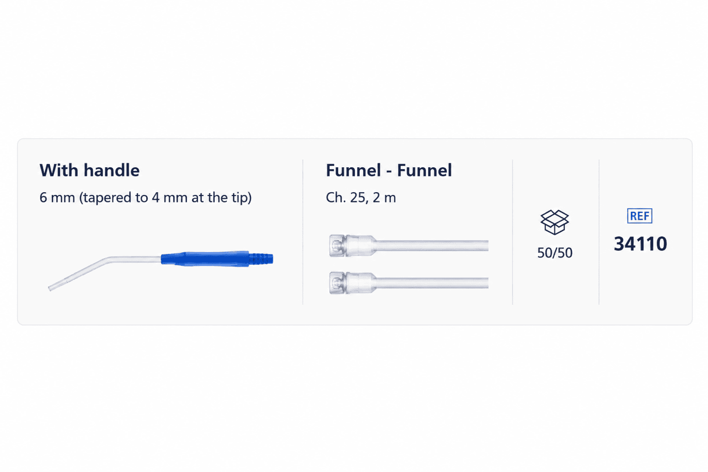708x472 pixels.
Task: Click the divider before the REF column
Action: click(599, 232)
